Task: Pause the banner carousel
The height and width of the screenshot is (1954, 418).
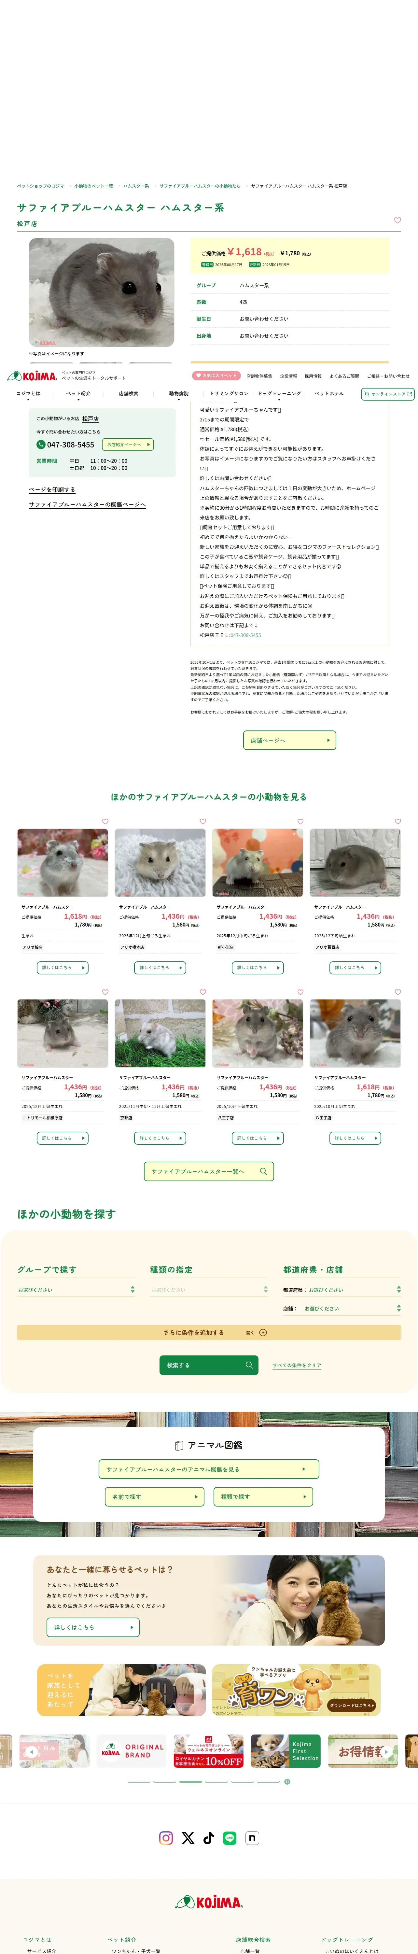Action: [x=287, y=1781]
